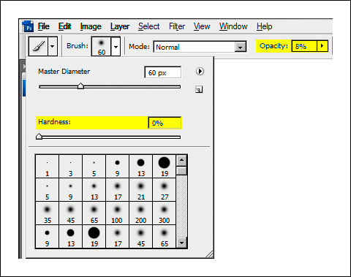Open the Help menu
This screenshot has width=351, height=277.
point(264,26)
